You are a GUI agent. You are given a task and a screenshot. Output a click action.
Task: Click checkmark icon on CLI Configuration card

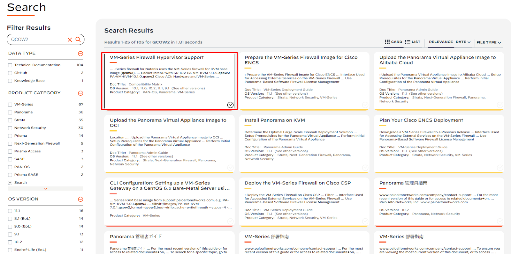point(230,221)
